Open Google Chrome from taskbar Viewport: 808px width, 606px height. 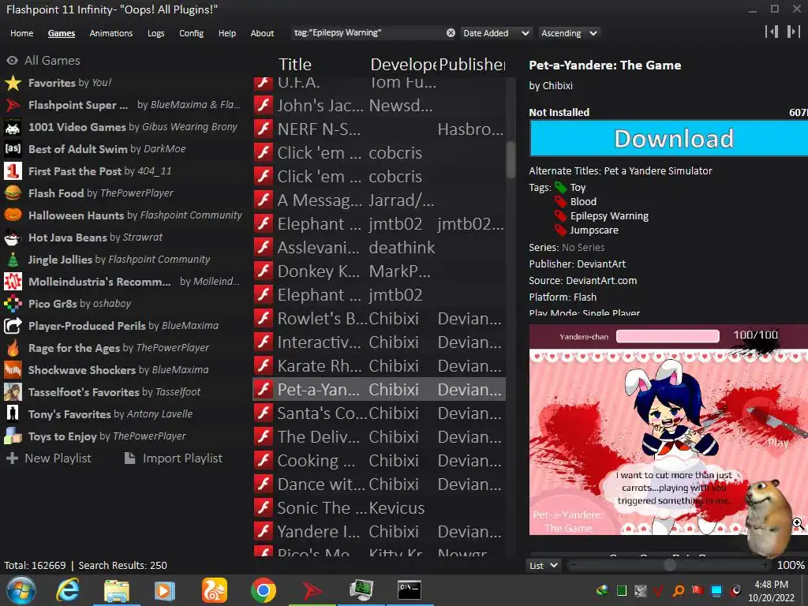click(264, 590)
